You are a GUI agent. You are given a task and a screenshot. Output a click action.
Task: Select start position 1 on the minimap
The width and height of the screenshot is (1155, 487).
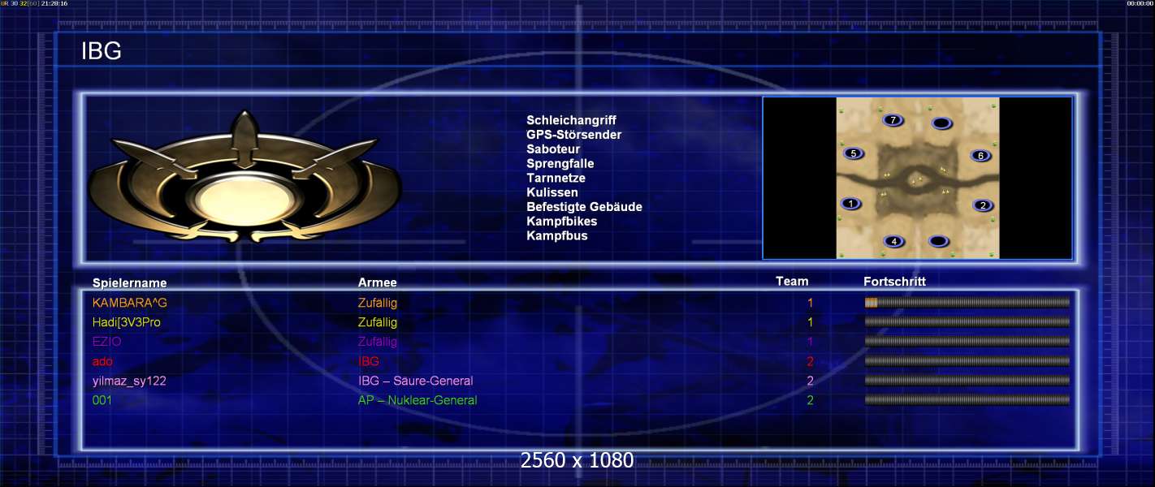click(x=850, y=204)
